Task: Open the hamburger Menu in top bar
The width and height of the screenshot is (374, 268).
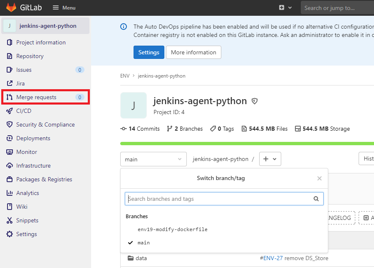Action: click(x=64, y=7)
